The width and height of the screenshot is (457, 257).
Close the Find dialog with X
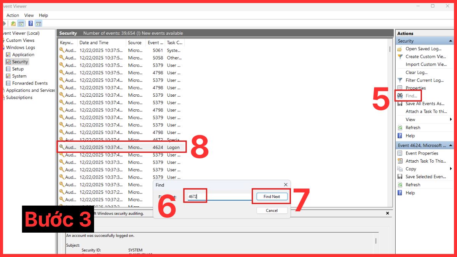pos(286,185)
